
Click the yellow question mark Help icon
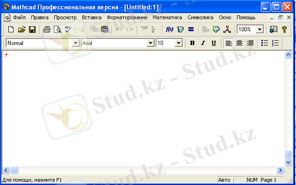click(284, 30)
